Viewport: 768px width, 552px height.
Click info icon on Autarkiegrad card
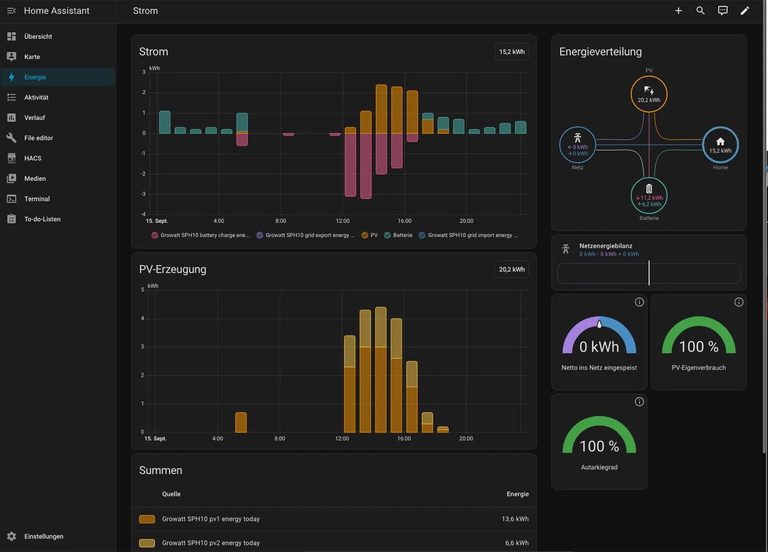pos(639,402)
